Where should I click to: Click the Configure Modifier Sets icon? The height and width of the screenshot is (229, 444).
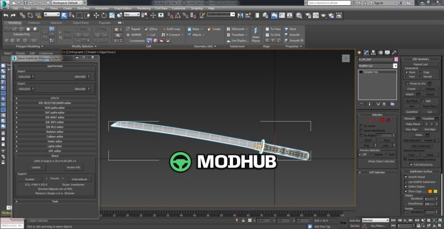(x=392, y=104)
